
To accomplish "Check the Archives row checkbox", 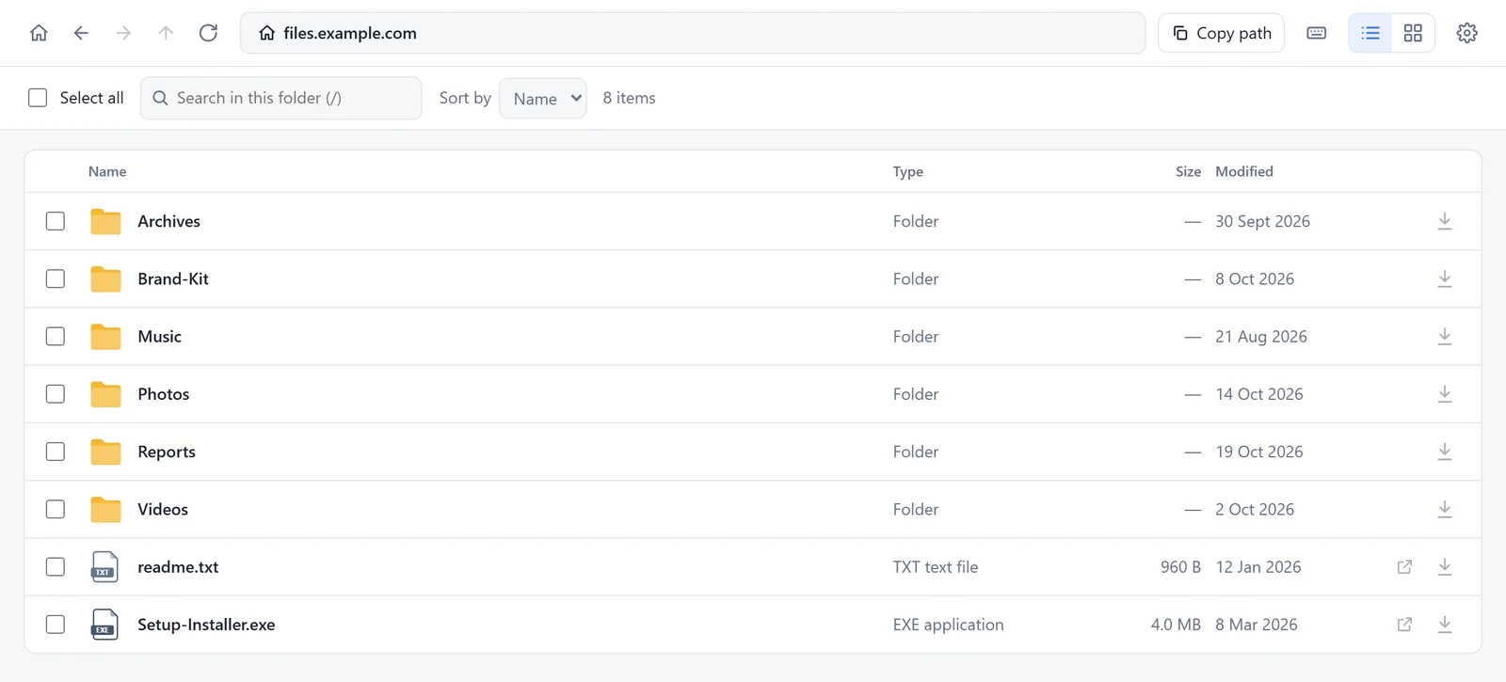I will point(56,221).
